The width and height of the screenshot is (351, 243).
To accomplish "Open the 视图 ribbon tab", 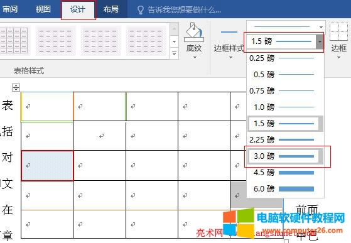I will 43,9.
